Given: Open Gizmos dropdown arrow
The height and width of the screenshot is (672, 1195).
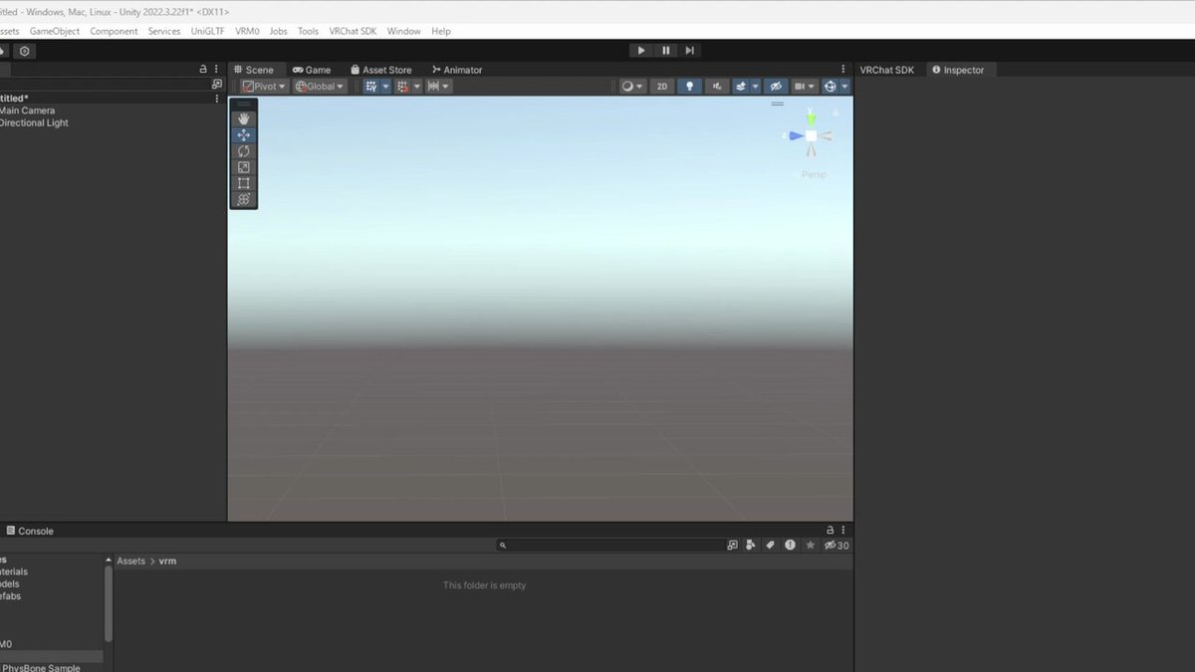Looking at the screenshot, I should click(x=844, y=87).
